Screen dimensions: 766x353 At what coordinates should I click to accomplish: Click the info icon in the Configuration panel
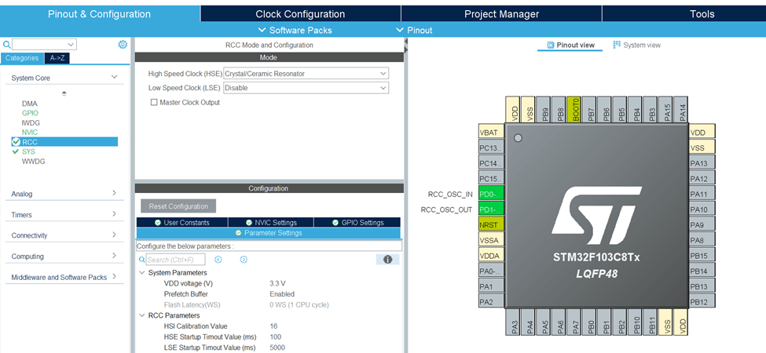click(385, 260)
